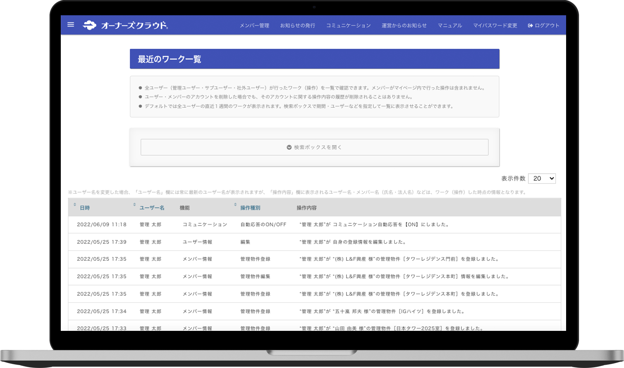
Task: Click the sort arrows on 操作種別 column
Action: pos(234,205)
